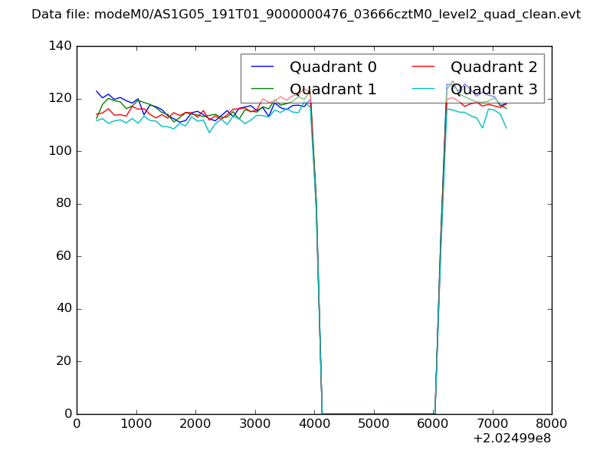Click the y-axis tick label 140
613x460 pixels.
click(63, 46)
